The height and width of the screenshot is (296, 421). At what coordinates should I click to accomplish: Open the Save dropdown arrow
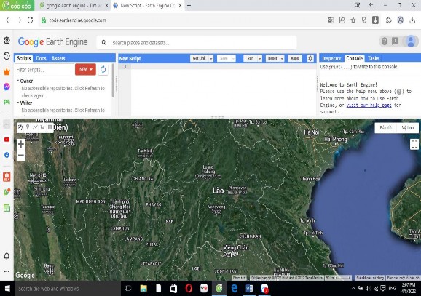point(233,58)
